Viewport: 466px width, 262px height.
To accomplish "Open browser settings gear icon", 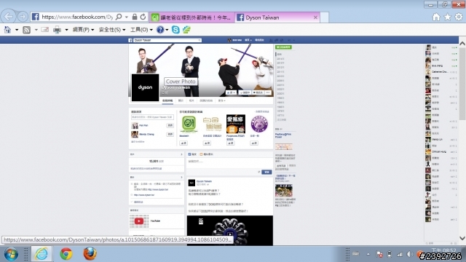I will coord(459,17).
